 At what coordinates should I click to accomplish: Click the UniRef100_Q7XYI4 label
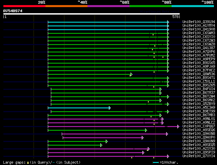199,156
